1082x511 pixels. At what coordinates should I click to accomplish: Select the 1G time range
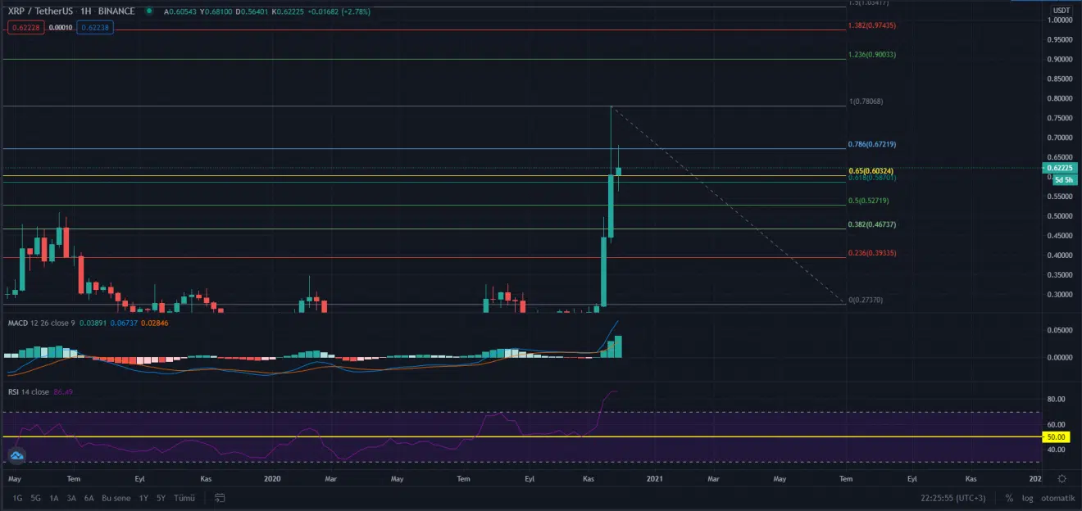pos(17,498)
